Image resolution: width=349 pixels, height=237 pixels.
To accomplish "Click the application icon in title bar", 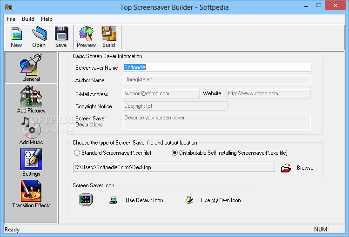I will pyautogui.click(x=8, y=7).
